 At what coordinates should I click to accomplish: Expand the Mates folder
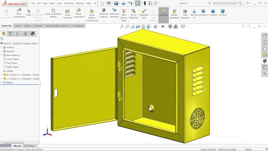coord(1,83)
